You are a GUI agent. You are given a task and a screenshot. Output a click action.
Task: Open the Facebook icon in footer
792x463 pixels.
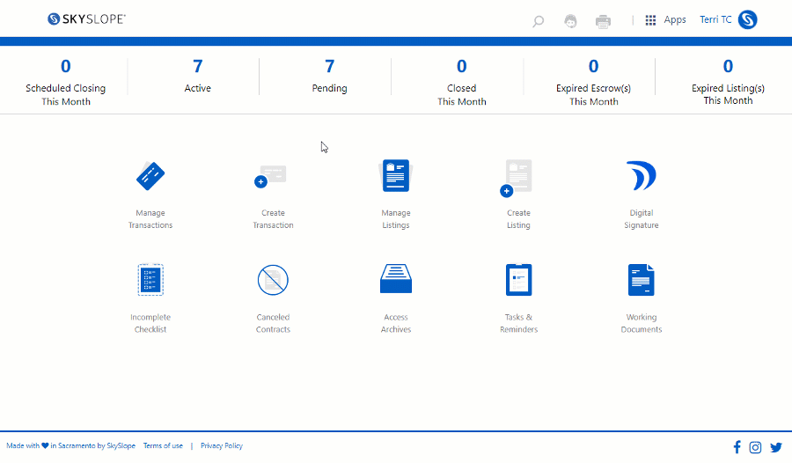pyautogui.click(x=737, y=447)
